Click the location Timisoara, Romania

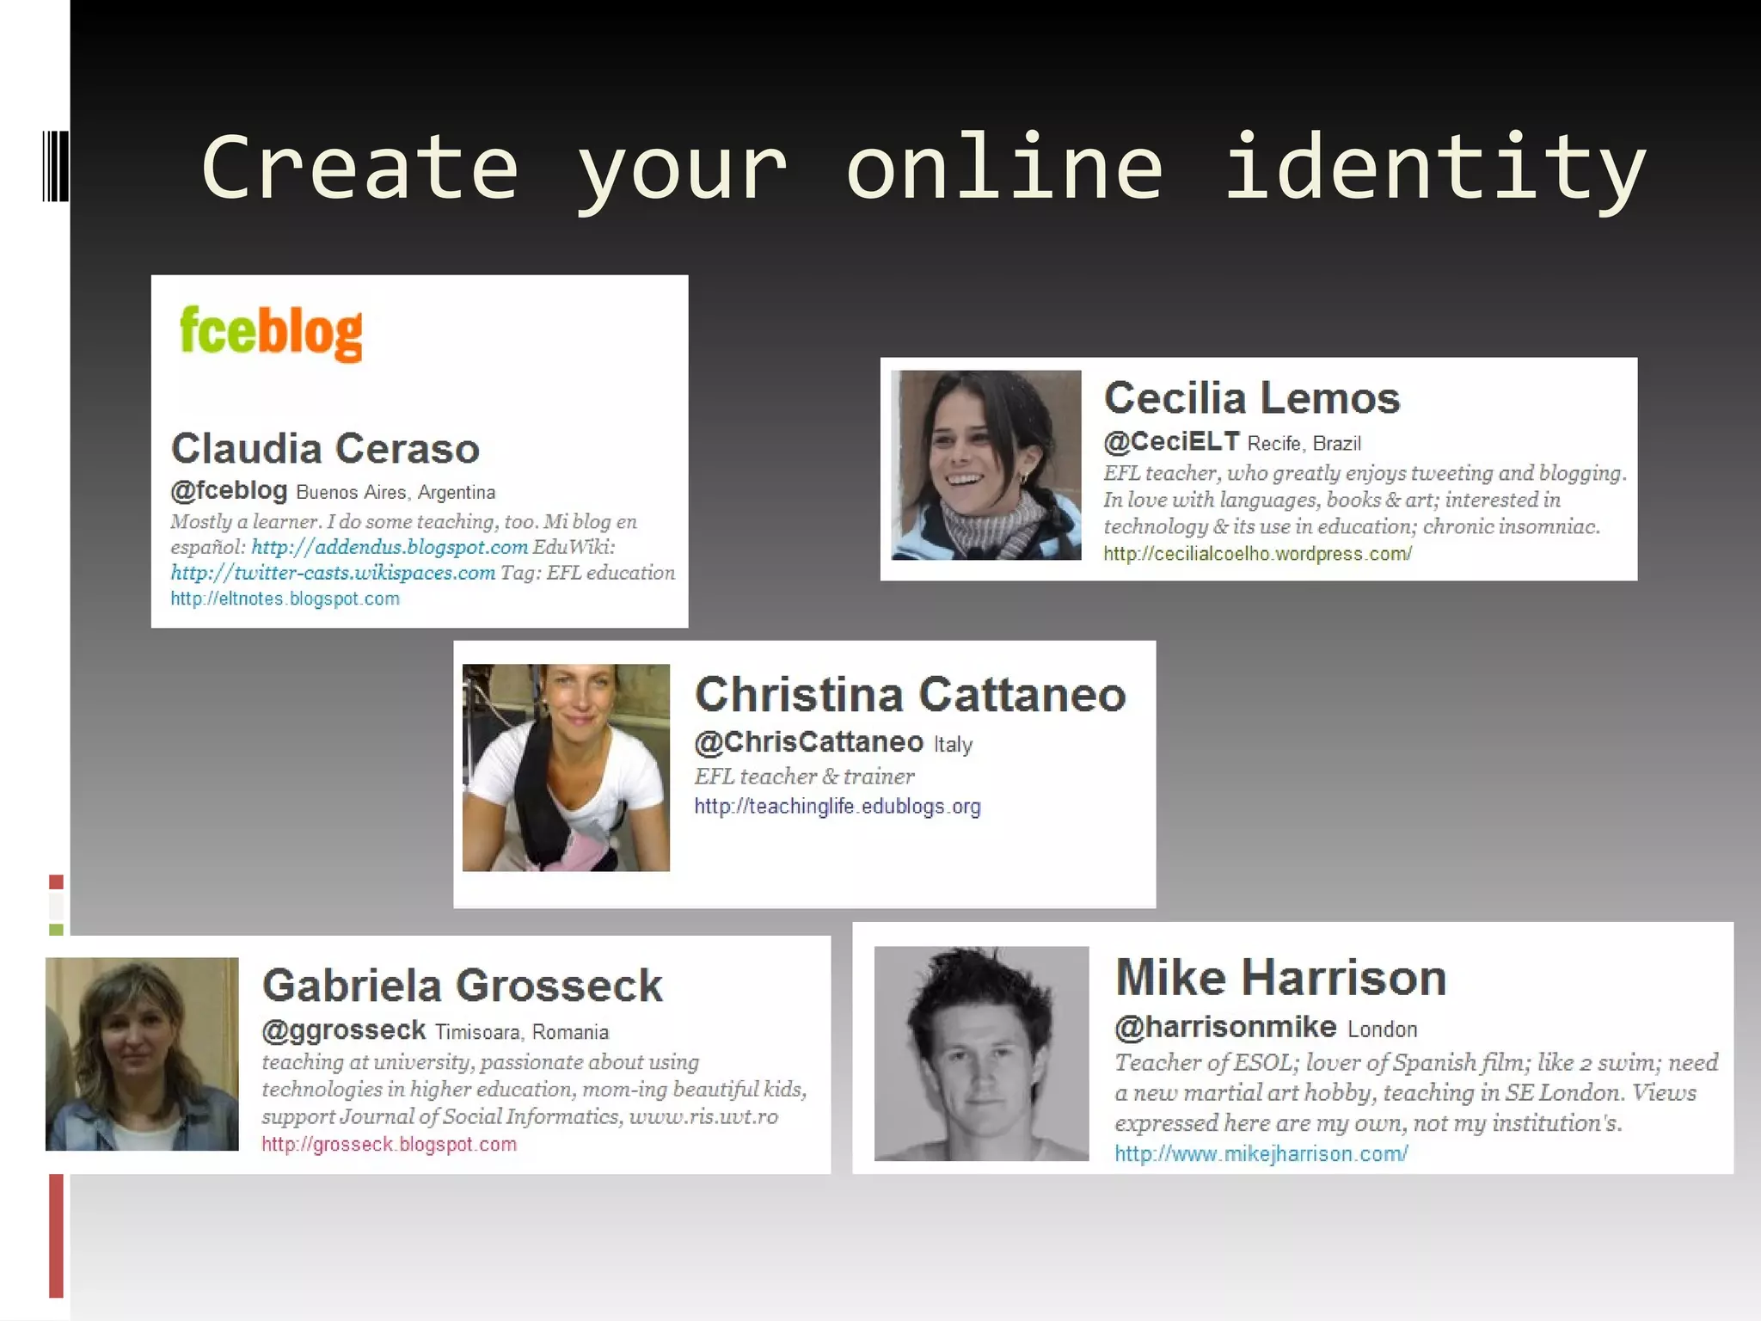pyautogui.click(x=522, y=1032)
